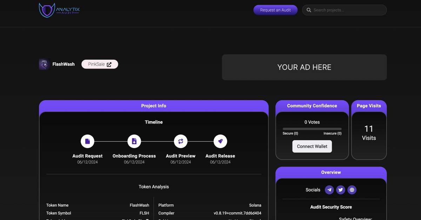Open the PinkSale link button

click(x=100, y=64)
